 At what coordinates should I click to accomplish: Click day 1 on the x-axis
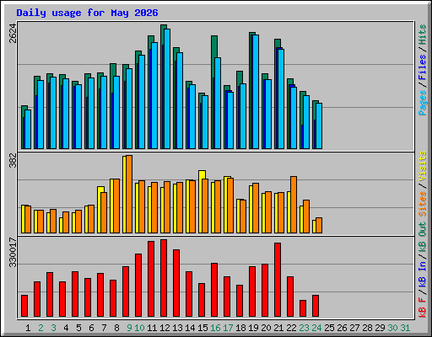tap(28, 328)
